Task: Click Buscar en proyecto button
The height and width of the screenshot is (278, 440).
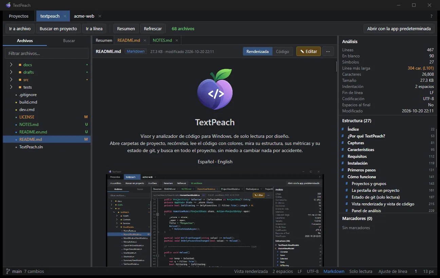Action: [58, 29]
